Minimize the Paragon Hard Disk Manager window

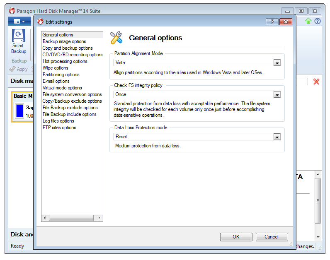click(287, 11)
